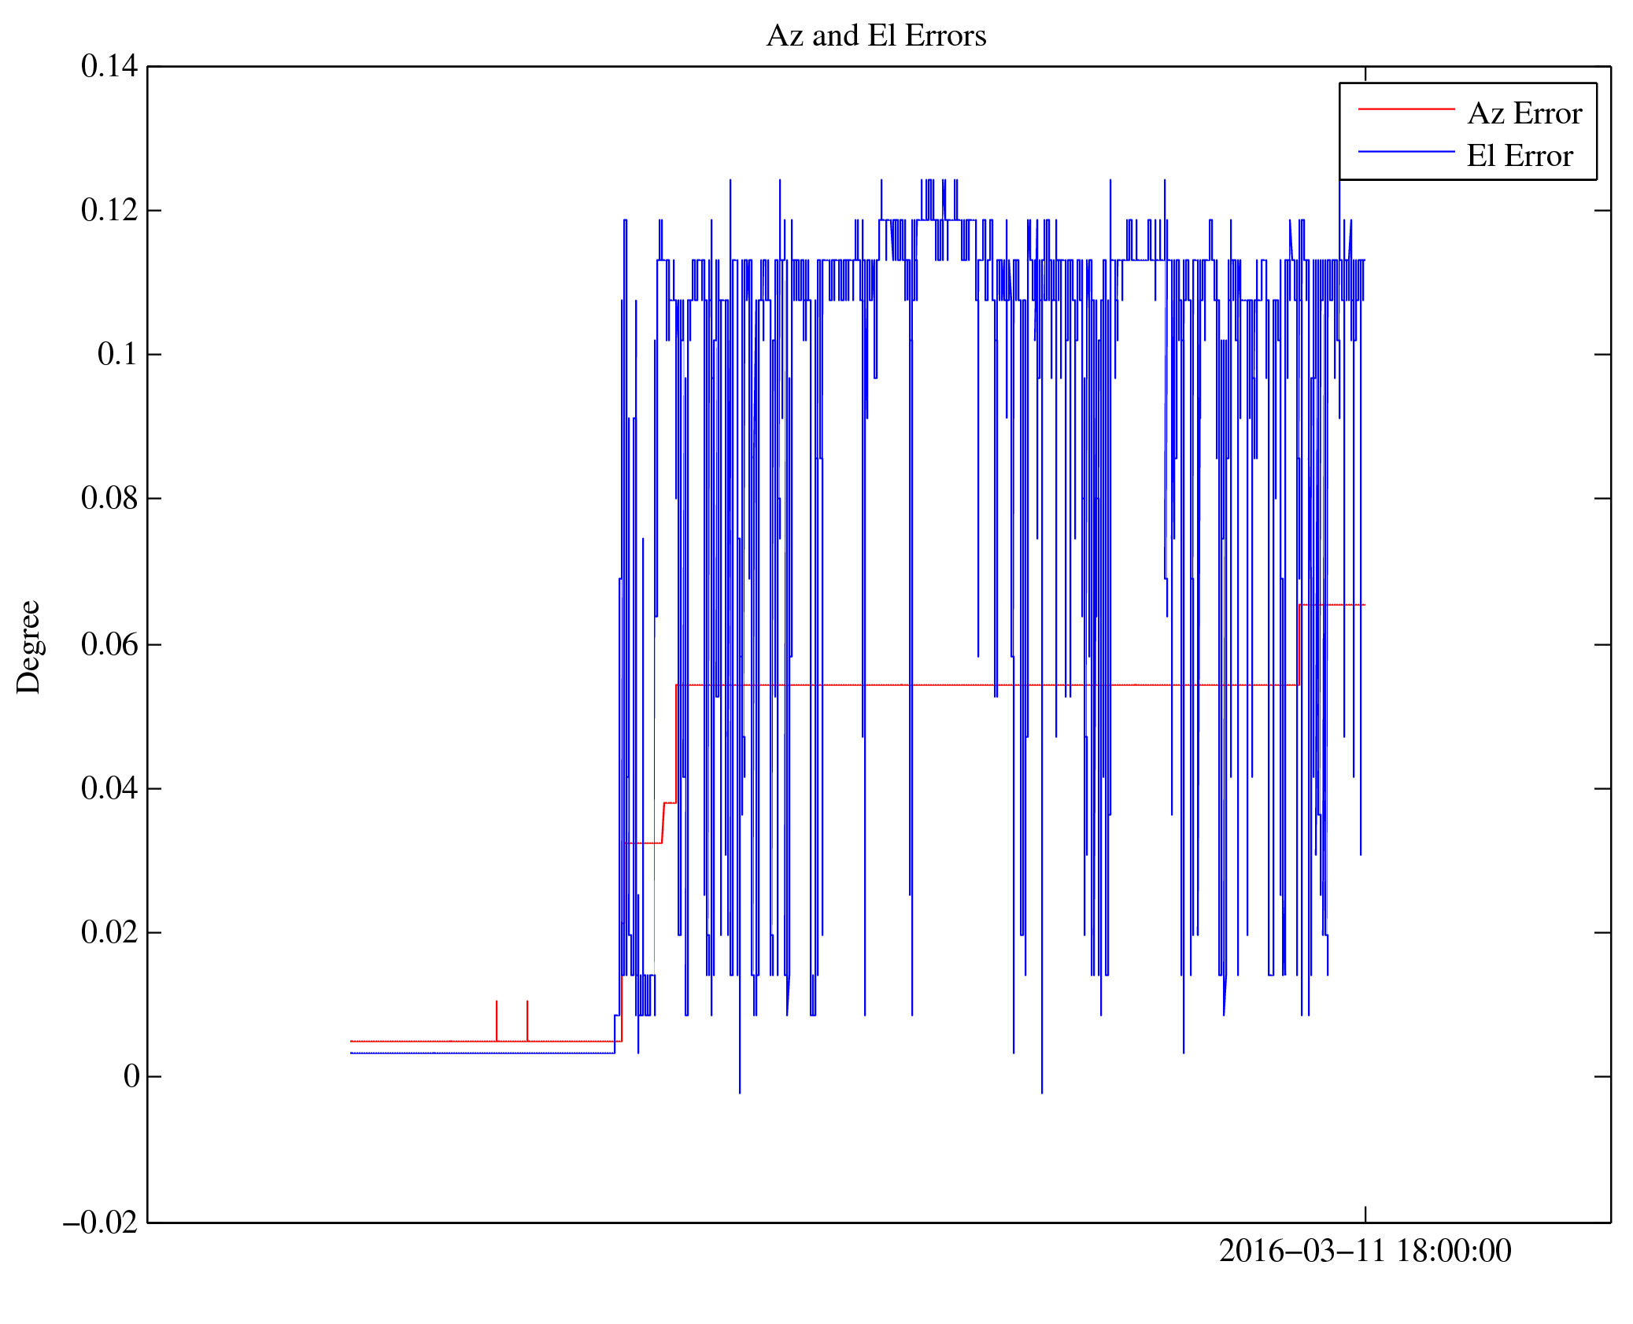Click the red Az Error legend line sample

click(1406, 109)
